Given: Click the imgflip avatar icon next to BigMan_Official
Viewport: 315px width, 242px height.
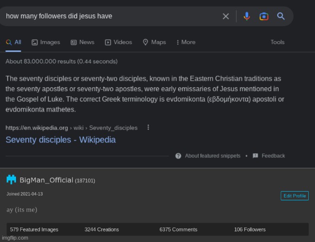Looking at the screenshot, I should 11,179.
